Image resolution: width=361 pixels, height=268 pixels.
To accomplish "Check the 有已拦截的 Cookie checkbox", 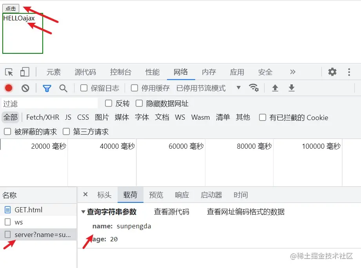I will click(x=263, y=117).
